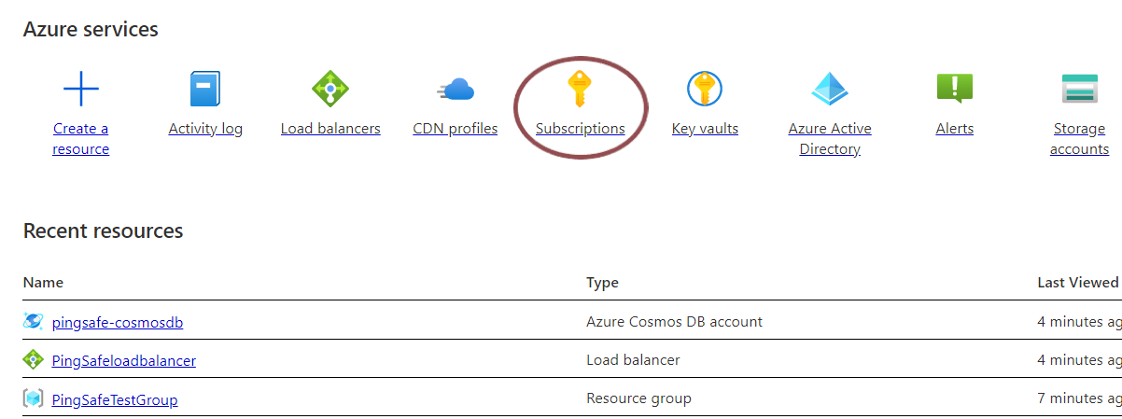Click the Type column header

coord(602,283)
